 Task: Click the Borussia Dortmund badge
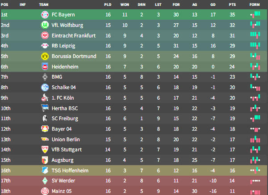[x=45, y=56]
